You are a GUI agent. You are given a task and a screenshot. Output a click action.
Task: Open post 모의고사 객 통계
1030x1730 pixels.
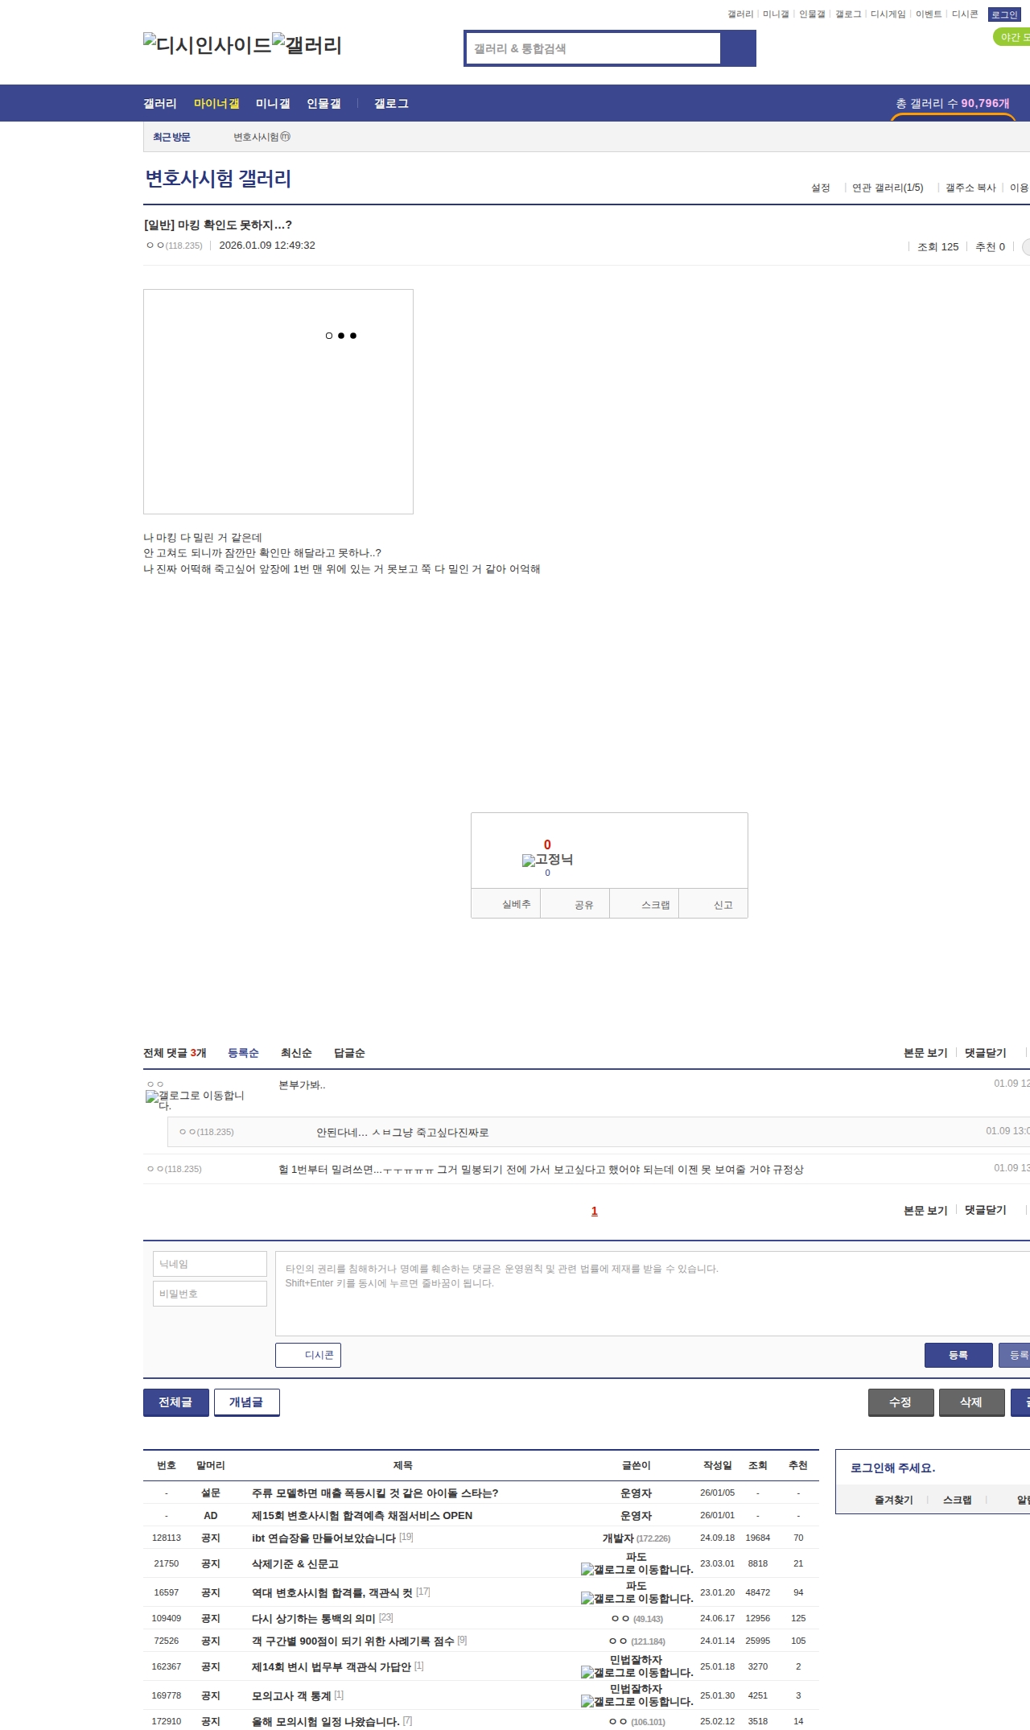(x=291, y=1695)
